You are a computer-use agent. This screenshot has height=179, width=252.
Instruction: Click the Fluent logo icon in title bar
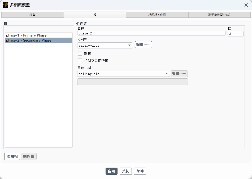(5, 5)
